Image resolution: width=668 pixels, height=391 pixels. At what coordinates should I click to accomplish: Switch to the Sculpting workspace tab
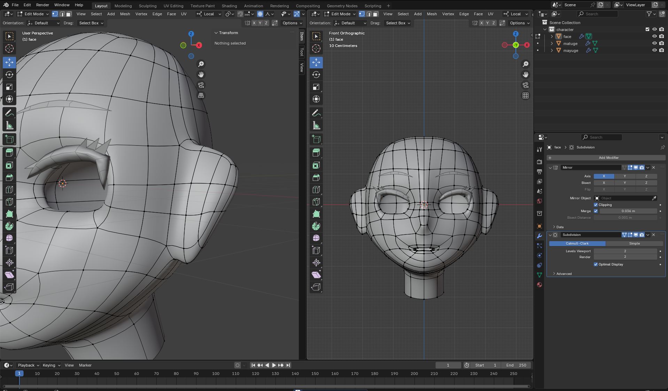pyautogui.click(x=147, y=6)
